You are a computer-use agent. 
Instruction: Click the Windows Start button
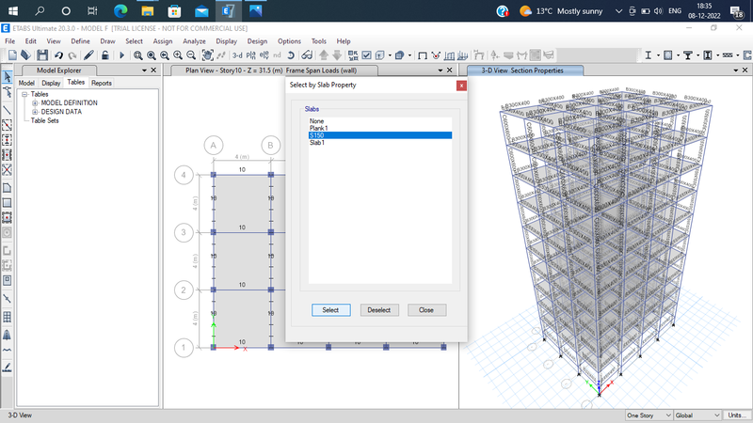tap(13, 10)
